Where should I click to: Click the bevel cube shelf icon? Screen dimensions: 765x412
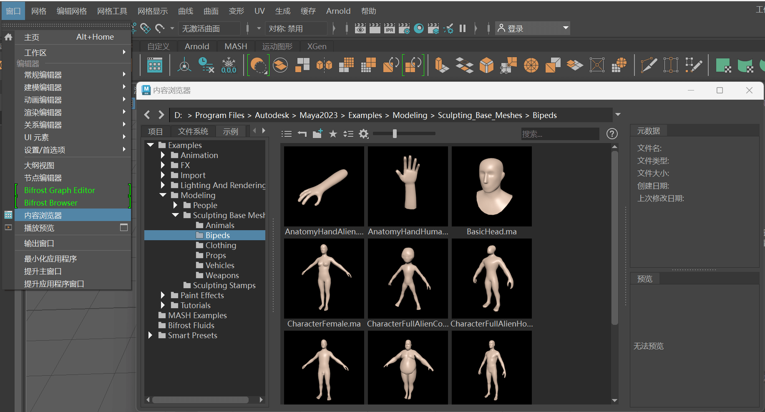[486, 65]
